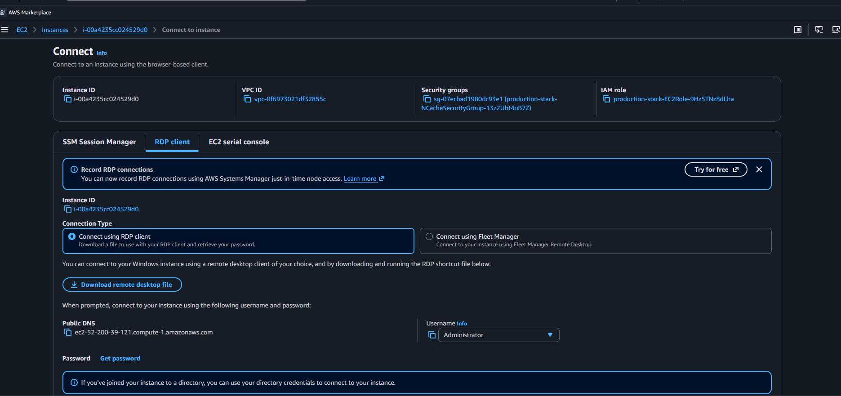Screen dimensions: 841x396
Task: Switch to SSM Session Manager tab
Action: 99,142
